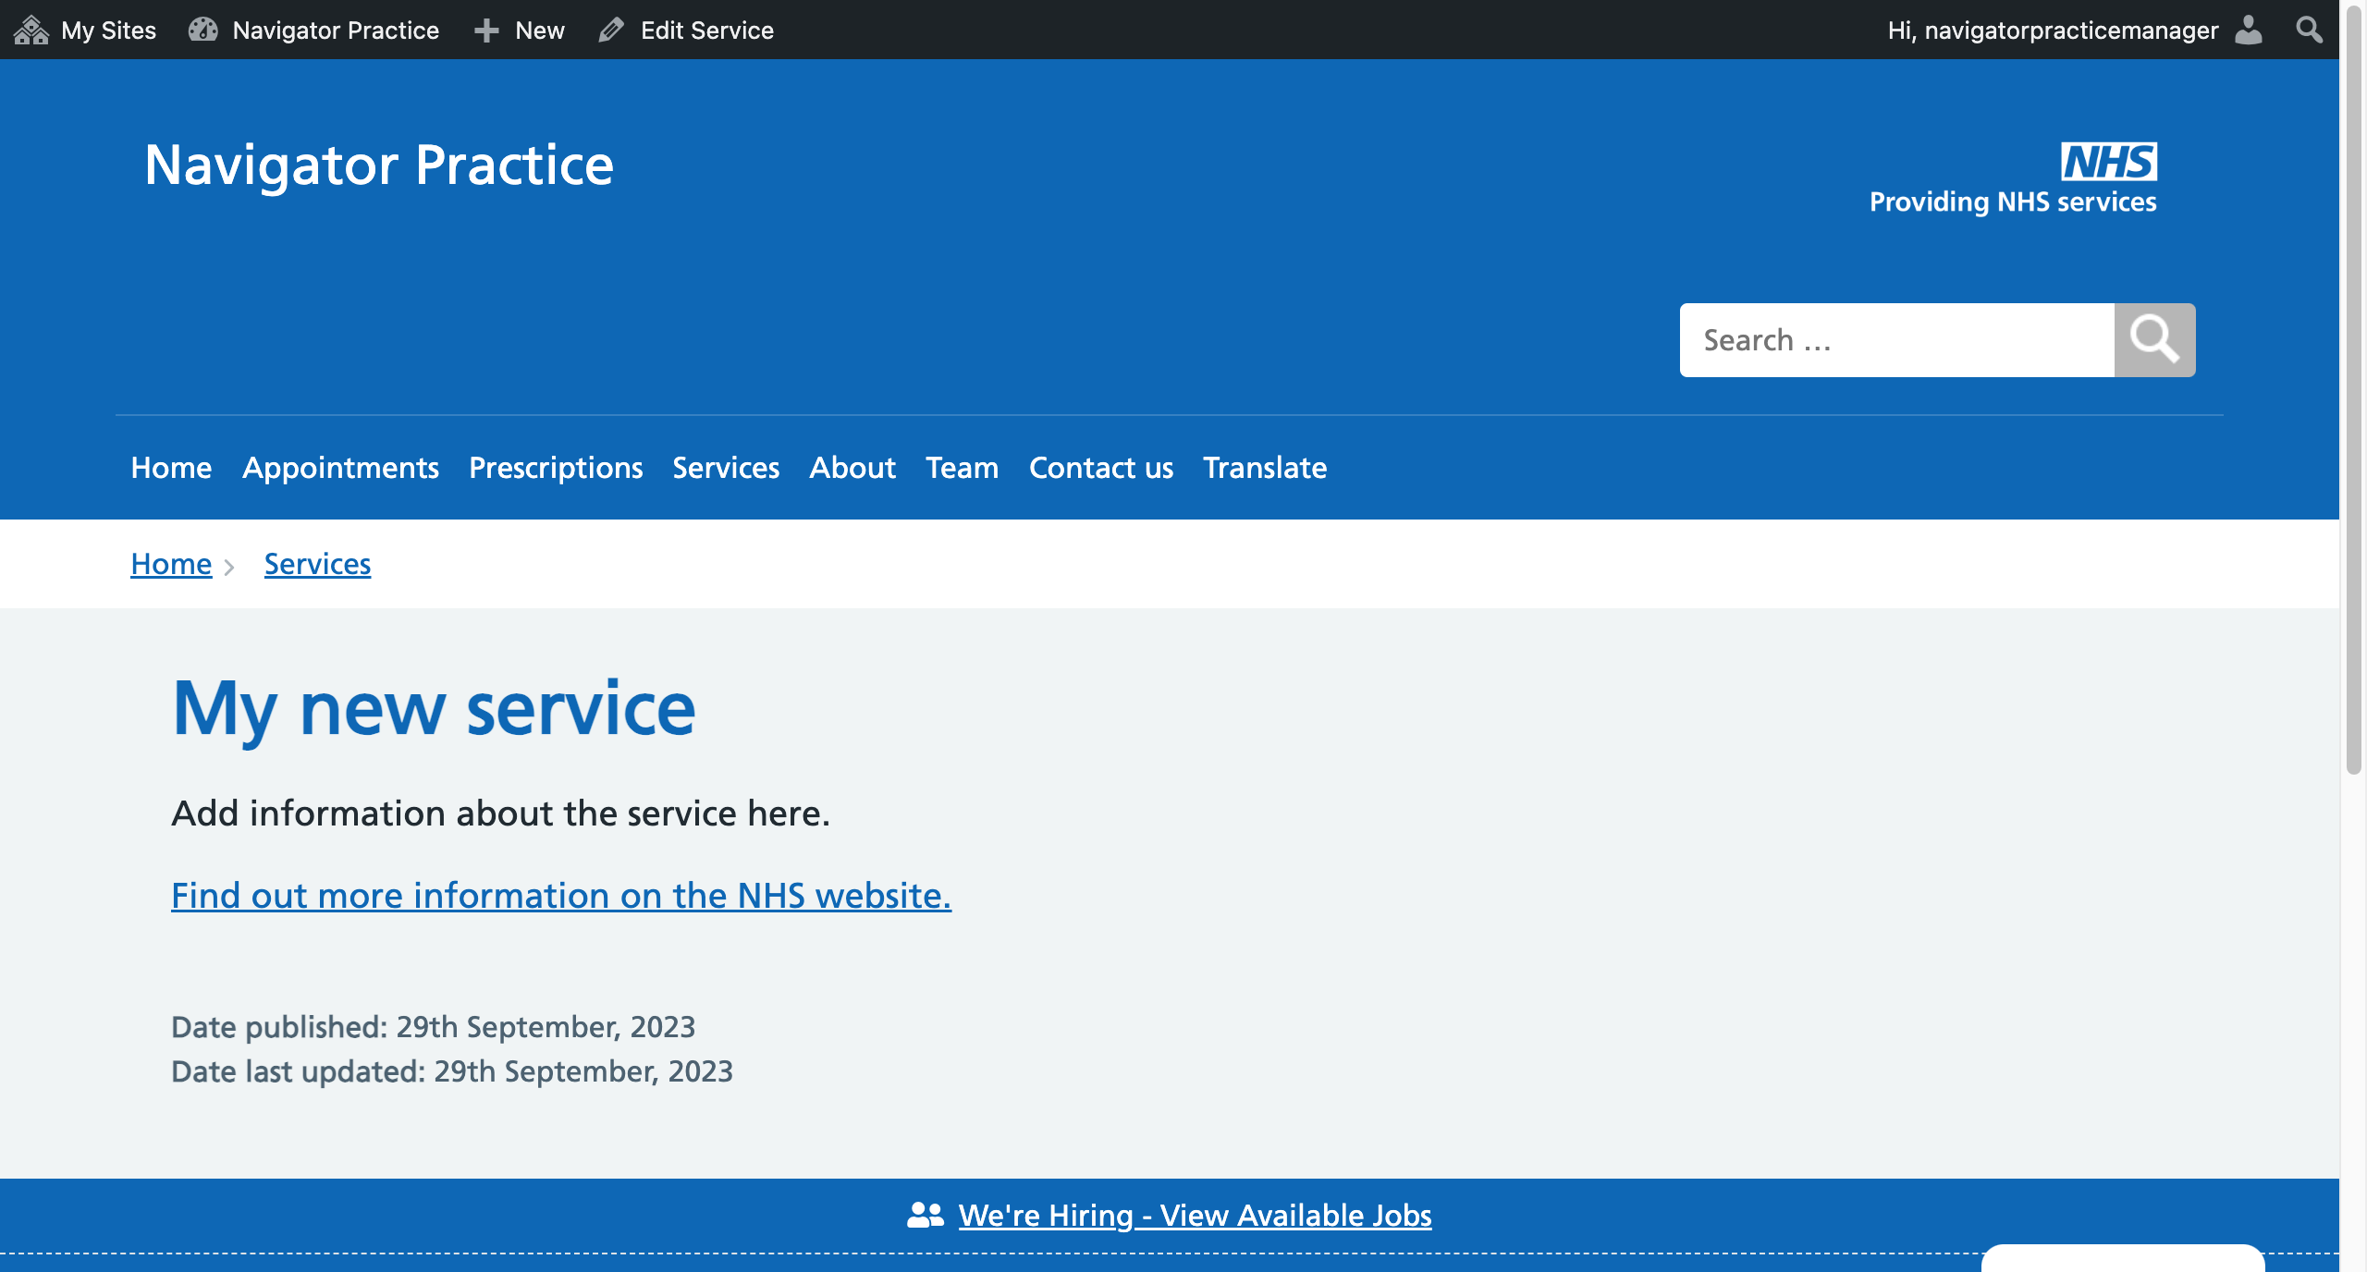Image resolution: width=2367 pixels, height=1272 pixels.
Task: Open Translate in the main navigation
Action: tap(1265, 468)
